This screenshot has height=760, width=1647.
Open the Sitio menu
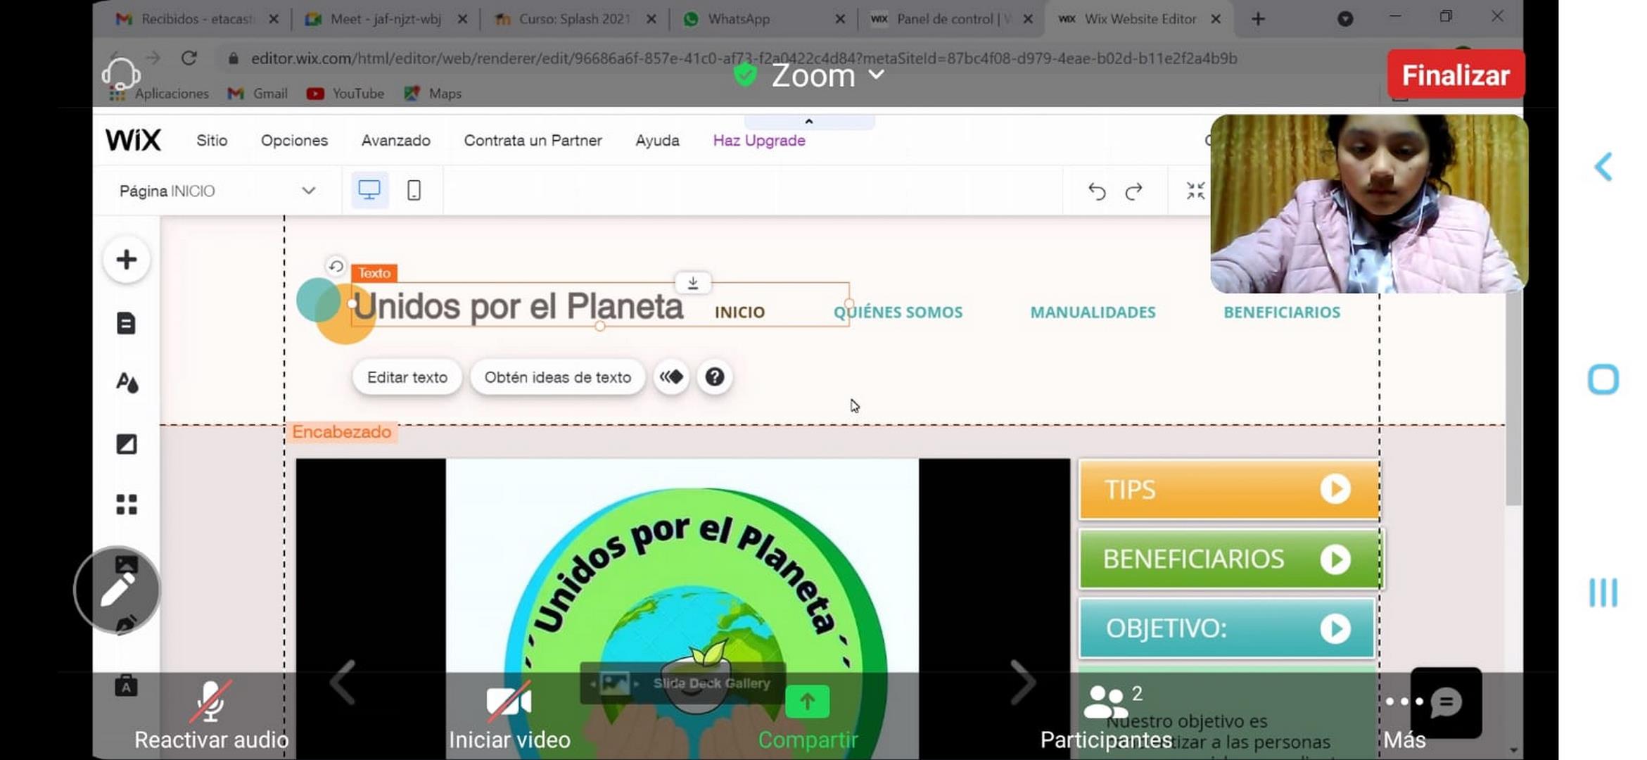pos(212,140)
